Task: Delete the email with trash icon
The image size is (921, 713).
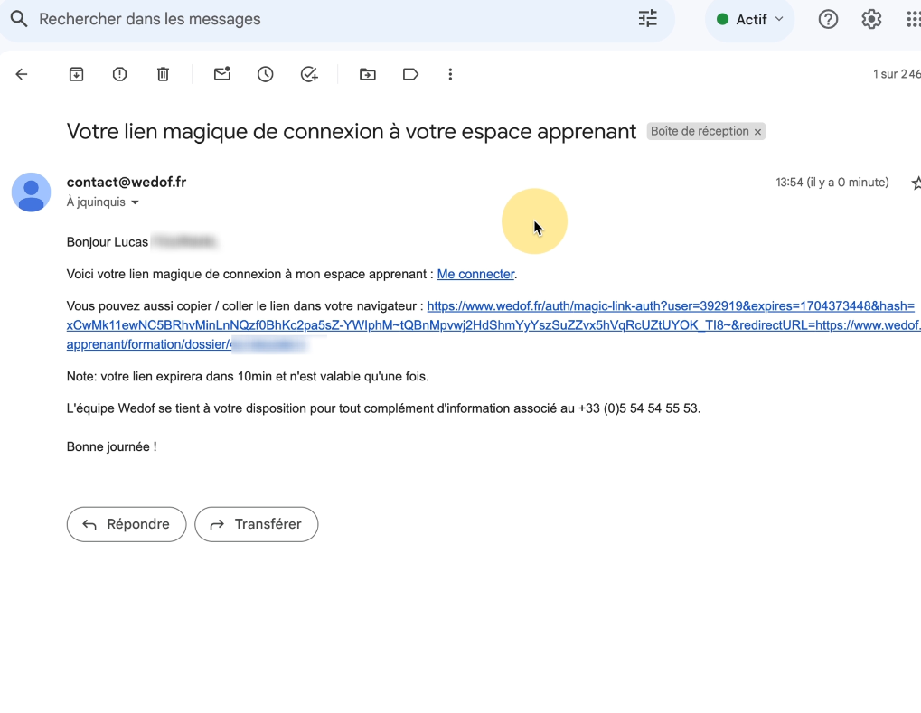Action: tap(163, 74)
